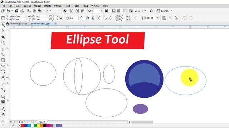229x128 pixels.
Task: Select the Color Eyedropper tool
Action: pyautogui.click(x=3, y=109)
